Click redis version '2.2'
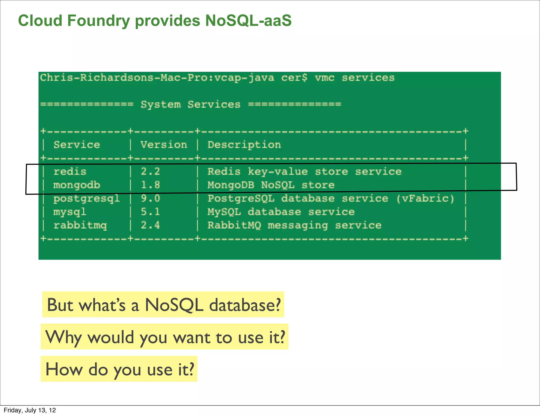The width and height of the screenshot is (540, 416). pyautogui.click(x=150, y=172)
